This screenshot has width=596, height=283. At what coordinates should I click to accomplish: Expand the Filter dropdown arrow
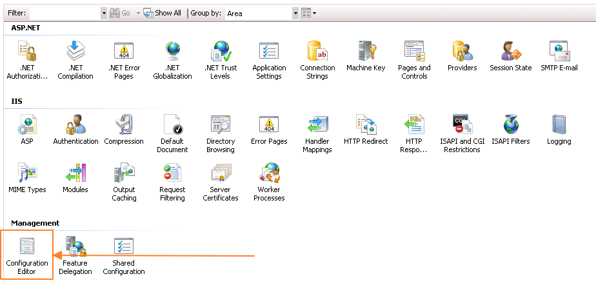(x=104, y=14)
